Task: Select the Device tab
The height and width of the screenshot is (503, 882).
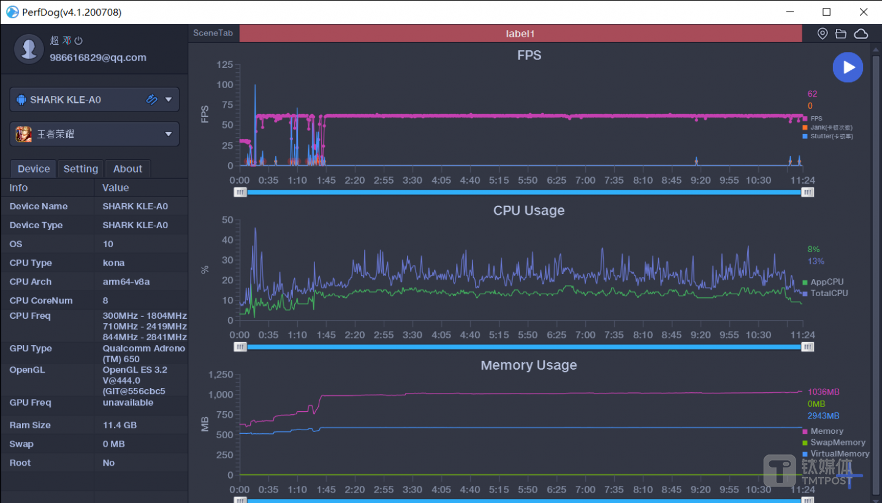Action: [x=34, y=169]
